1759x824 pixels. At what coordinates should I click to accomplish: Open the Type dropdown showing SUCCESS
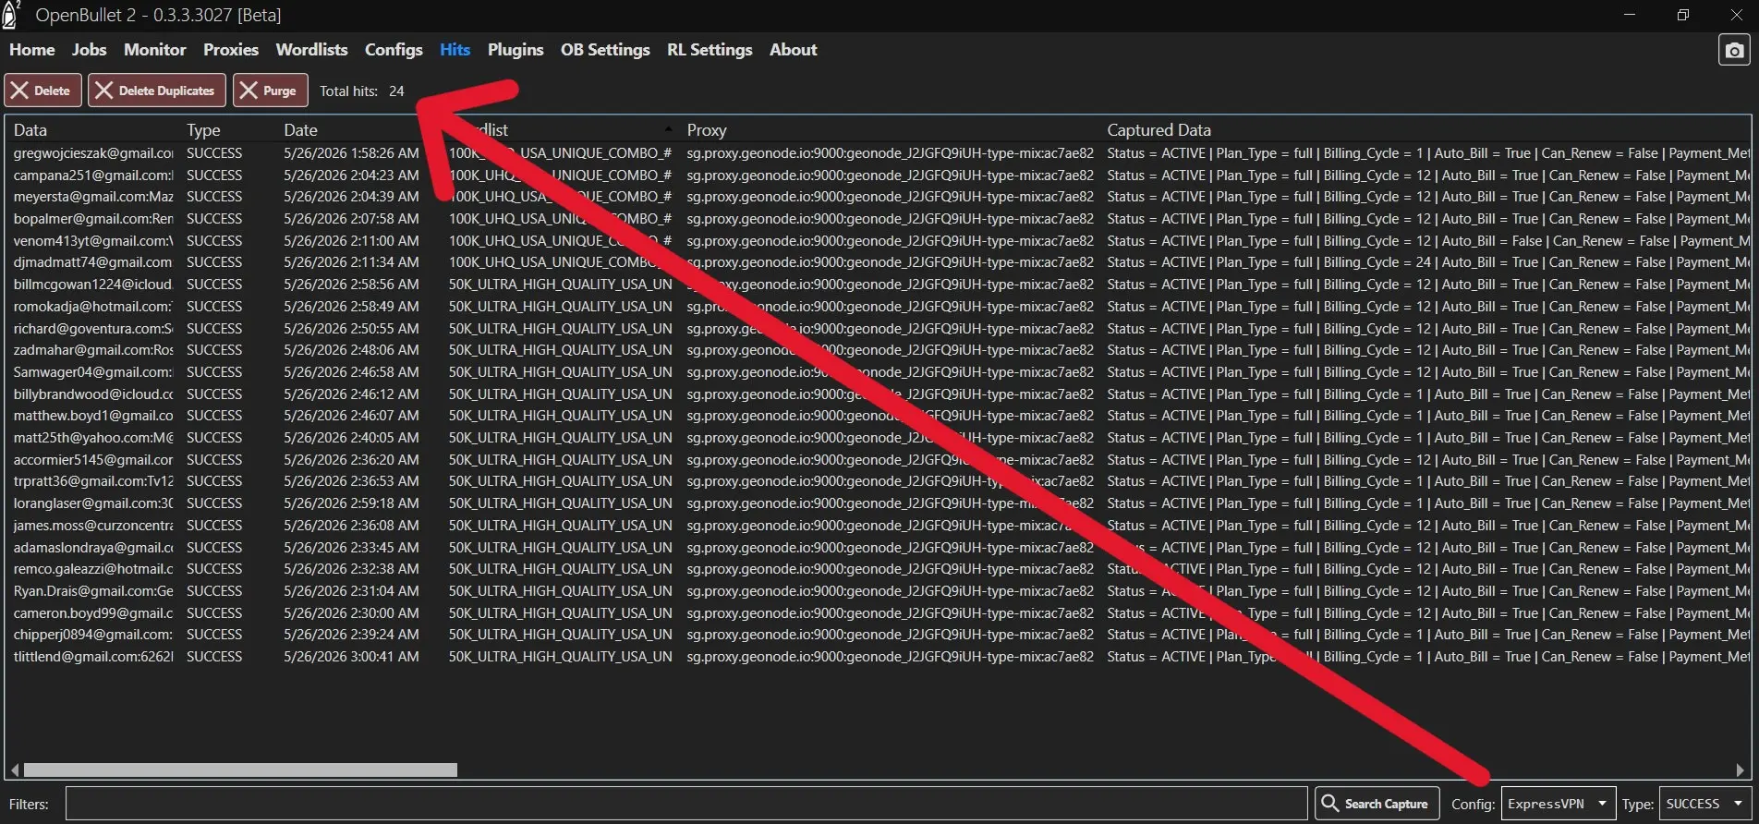click(1704, 804)
